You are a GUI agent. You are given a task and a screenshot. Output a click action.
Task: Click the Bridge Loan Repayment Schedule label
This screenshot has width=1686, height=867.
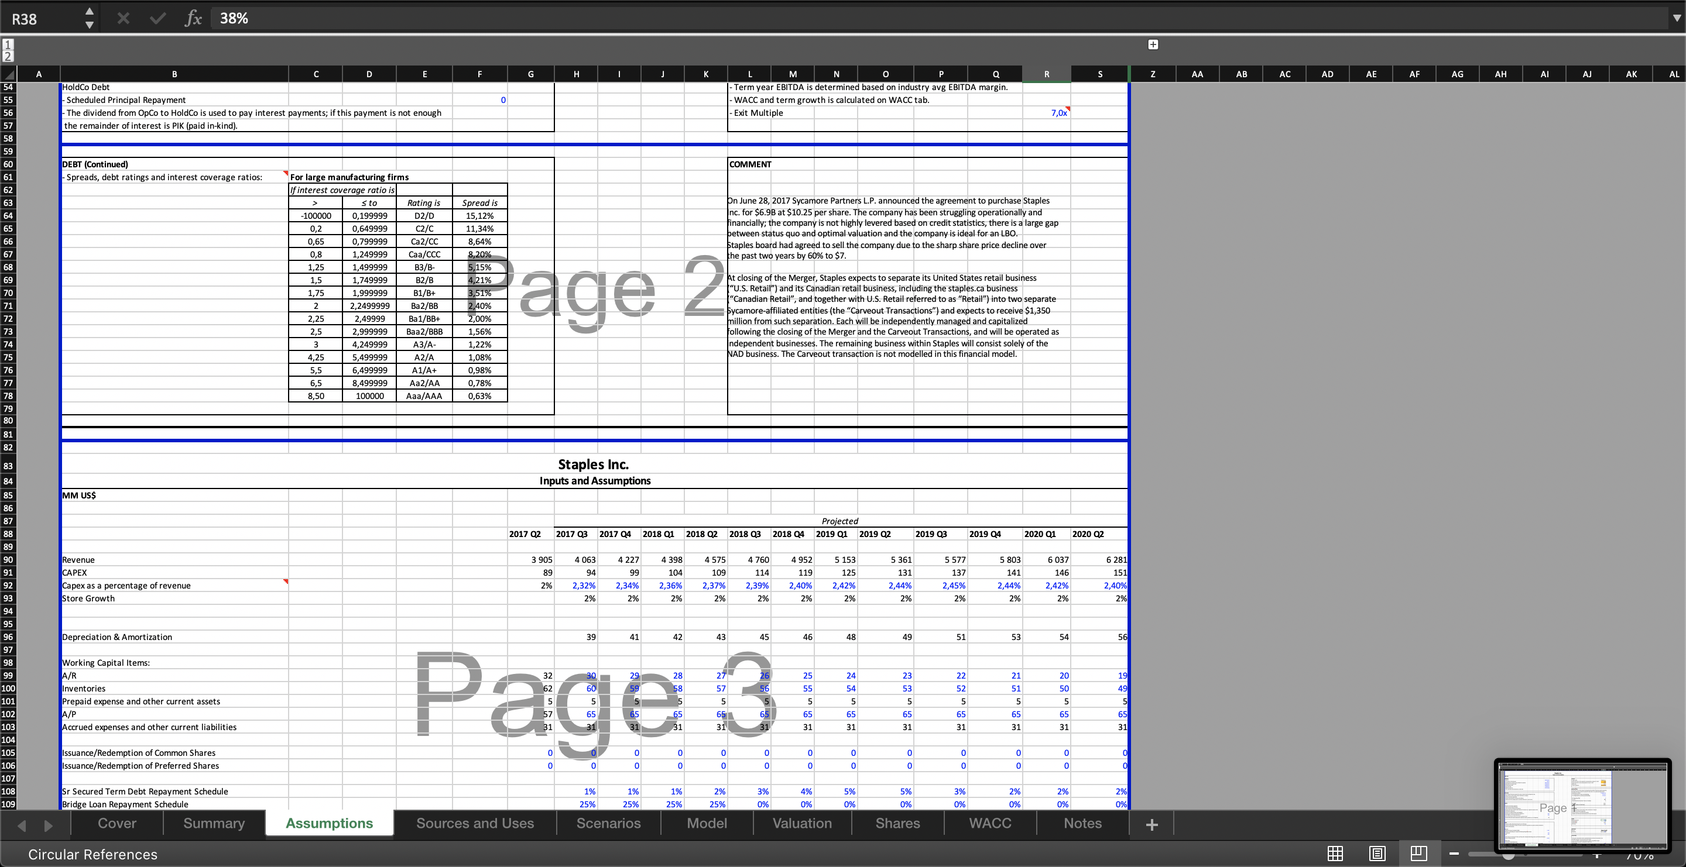125,804
